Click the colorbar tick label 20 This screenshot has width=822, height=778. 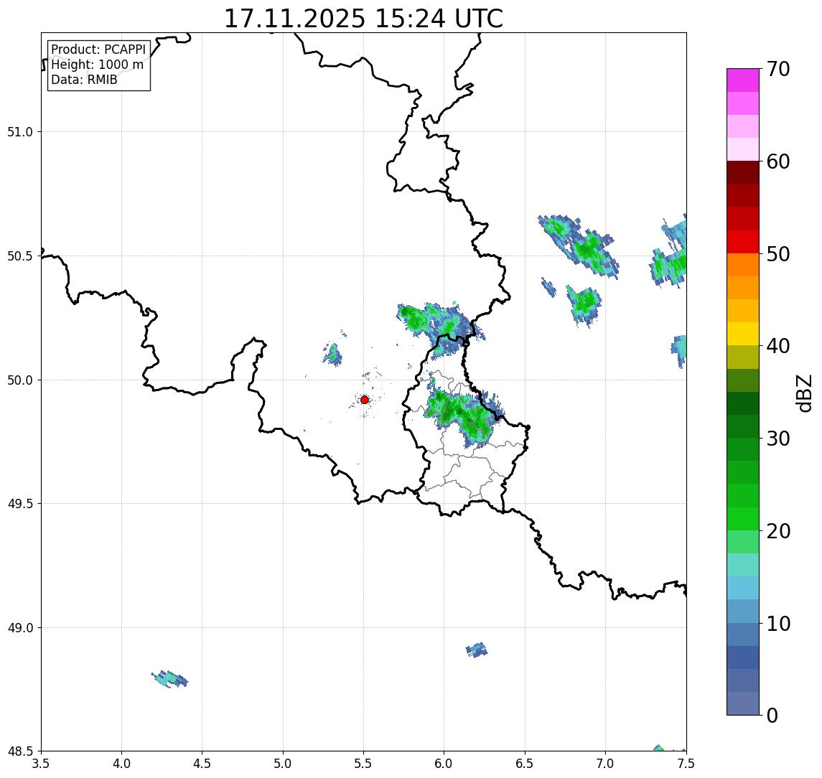778,531
